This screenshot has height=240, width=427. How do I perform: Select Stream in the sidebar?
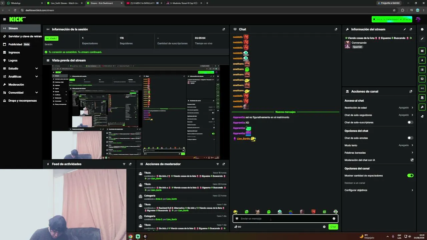pos(20,28)
